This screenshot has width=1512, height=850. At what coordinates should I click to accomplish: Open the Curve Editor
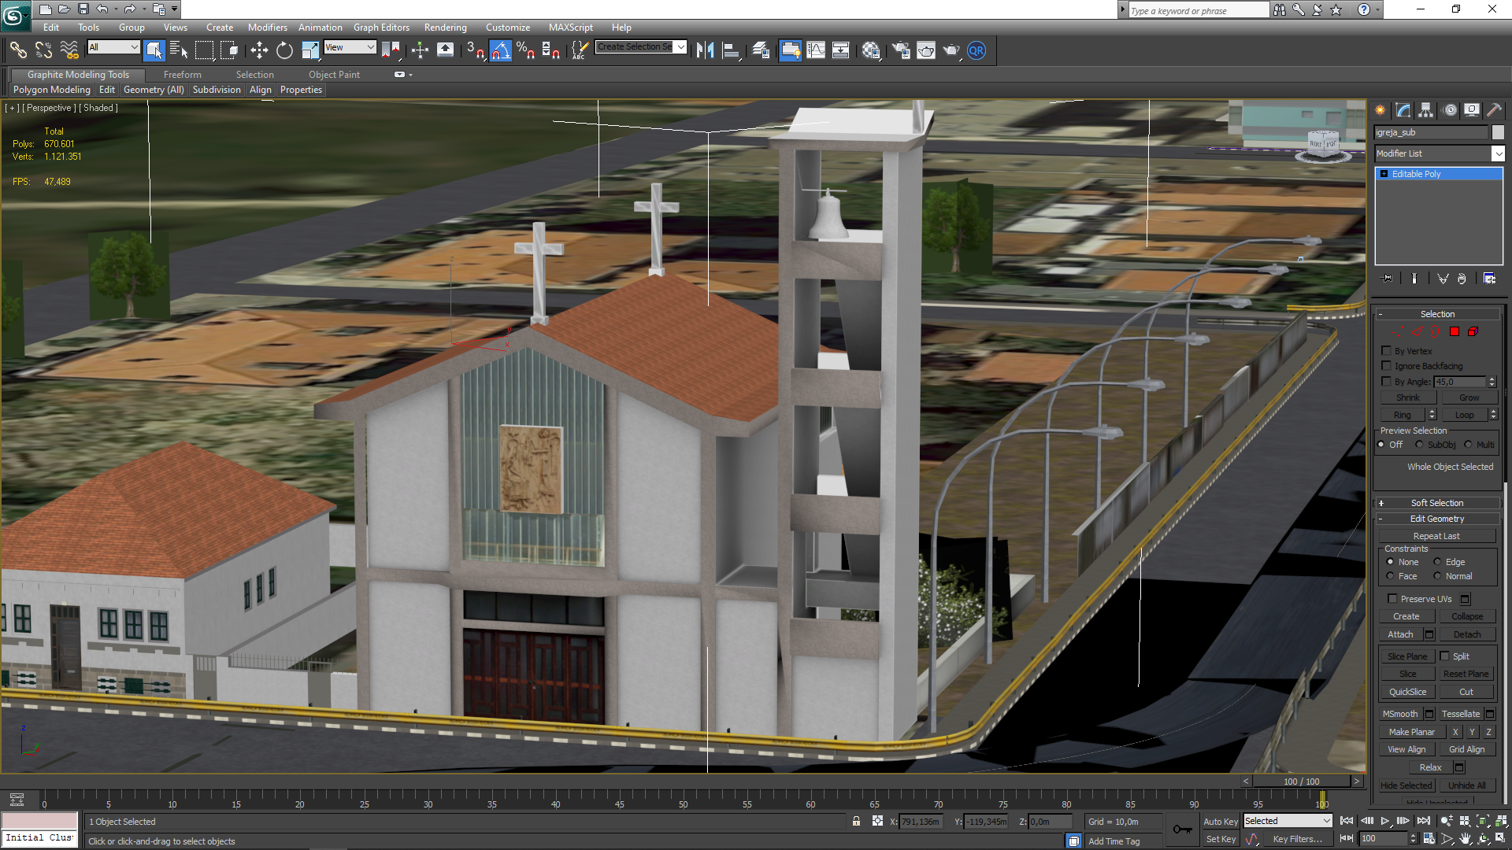click(x=816, y=50)
